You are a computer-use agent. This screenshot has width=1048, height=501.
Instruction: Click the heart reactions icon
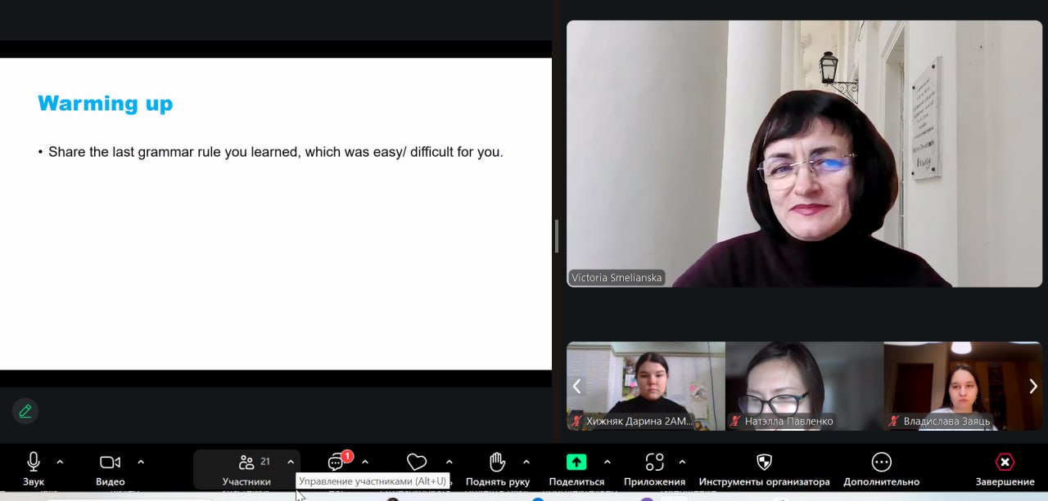point(417,463)
